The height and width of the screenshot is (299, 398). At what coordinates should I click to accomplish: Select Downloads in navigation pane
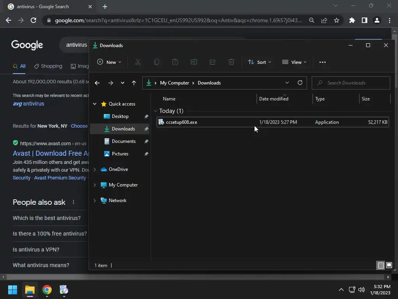click(x=120, y=128)
